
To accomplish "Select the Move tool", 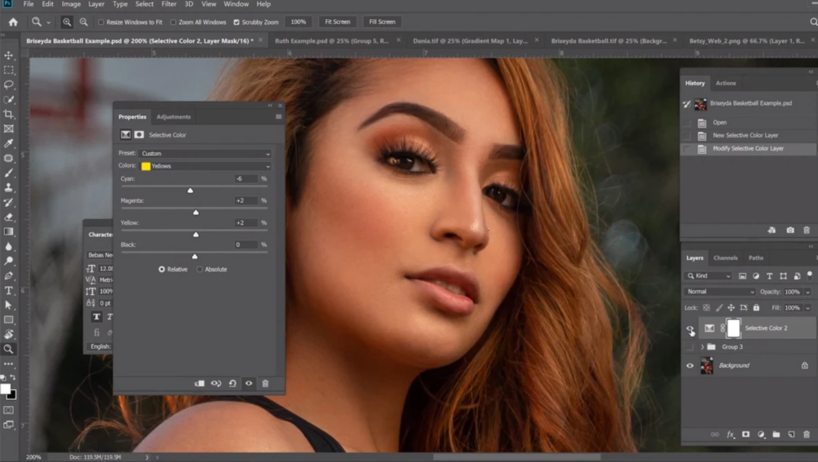I will click(x=8, y=55).
